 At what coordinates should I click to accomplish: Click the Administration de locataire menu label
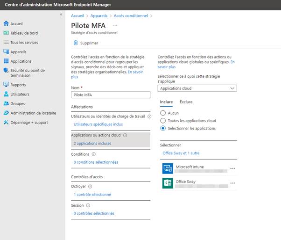pos(33,113)
